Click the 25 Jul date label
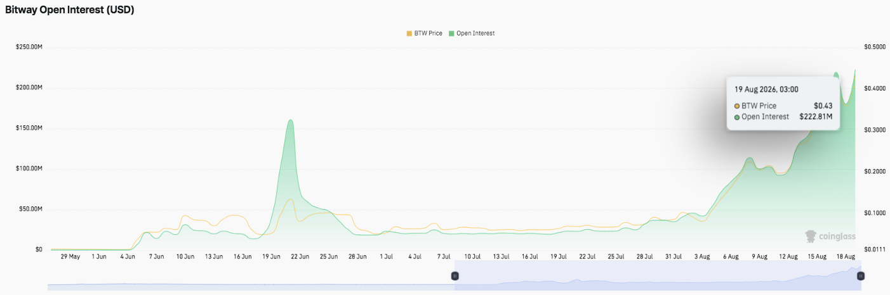Image resolution: width=890 pixels, height=295 pixels. pyautogui.click(x=616, y=257)
